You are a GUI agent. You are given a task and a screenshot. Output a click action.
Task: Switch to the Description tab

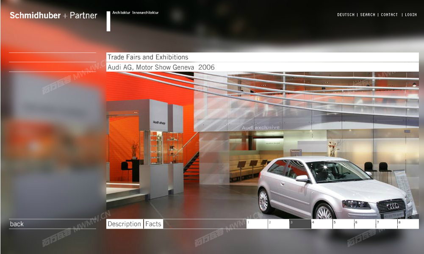tap(125, 224)
